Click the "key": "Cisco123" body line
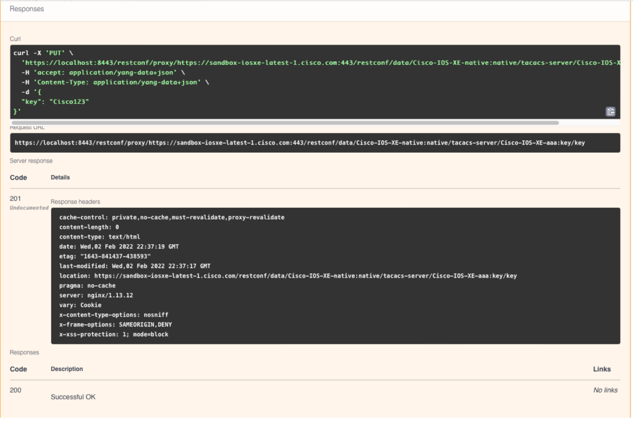This screenshot has height=429, width=633. point(55,102)
